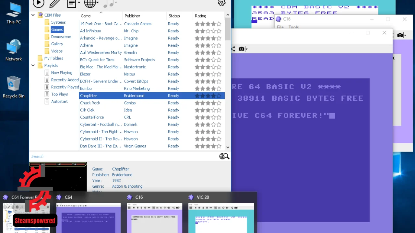
Task: Open the Recently Played playlist
Action: 65,87
